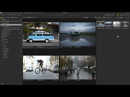Image resolution: width=130 pixels, height=97 pixels.
Task: Select the jumping cyclist photo in viewer
Action: (x=41, y=67)
